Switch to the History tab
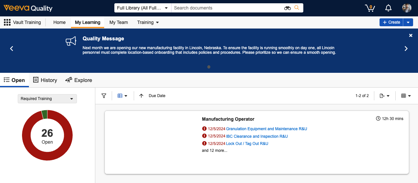 [x=45, y=80]
